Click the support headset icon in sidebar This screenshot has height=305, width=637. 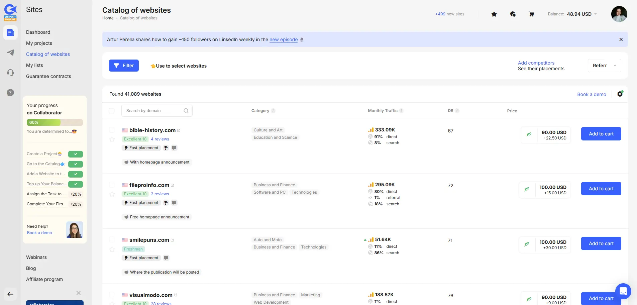point(10,73)
